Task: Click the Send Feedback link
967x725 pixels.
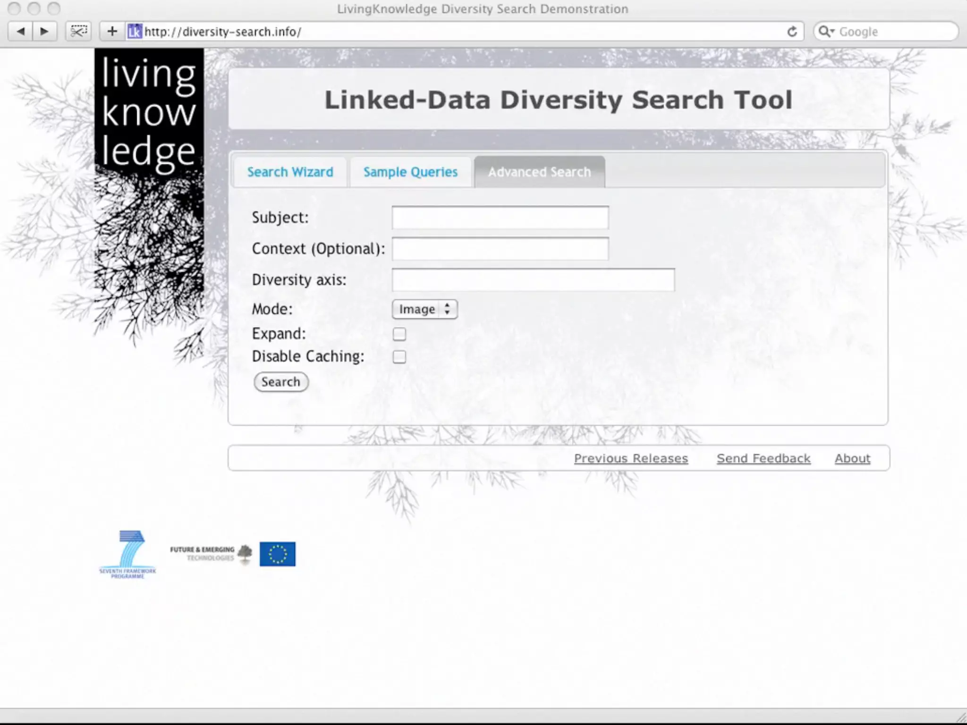Action: click(x=763, y=458)
